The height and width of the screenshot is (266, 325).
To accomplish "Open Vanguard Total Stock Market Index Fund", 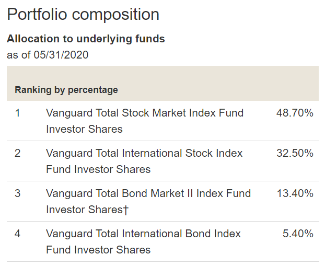I will [145, 113].
